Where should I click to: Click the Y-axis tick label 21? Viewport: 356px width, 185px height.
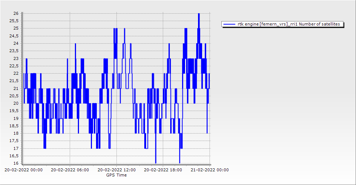[16, 88]
